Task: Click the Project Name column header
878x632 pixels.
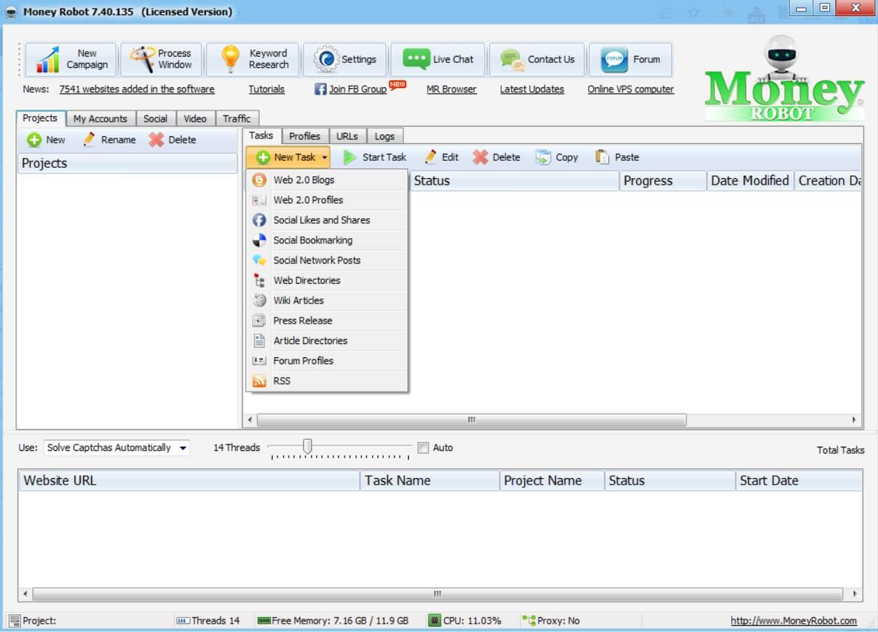Action: pos(552,481)
